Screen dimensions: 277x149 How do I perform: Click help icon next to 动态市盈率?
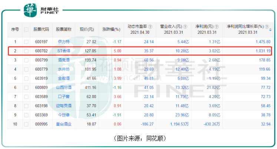click(x=150, y=27)
